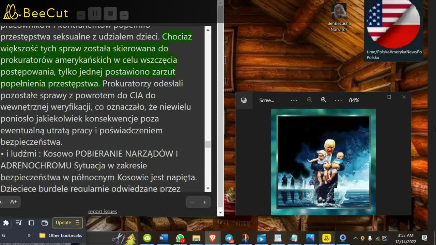
Task: Click the 'Scree...' file title in Photos
Action: click(267, 100)
